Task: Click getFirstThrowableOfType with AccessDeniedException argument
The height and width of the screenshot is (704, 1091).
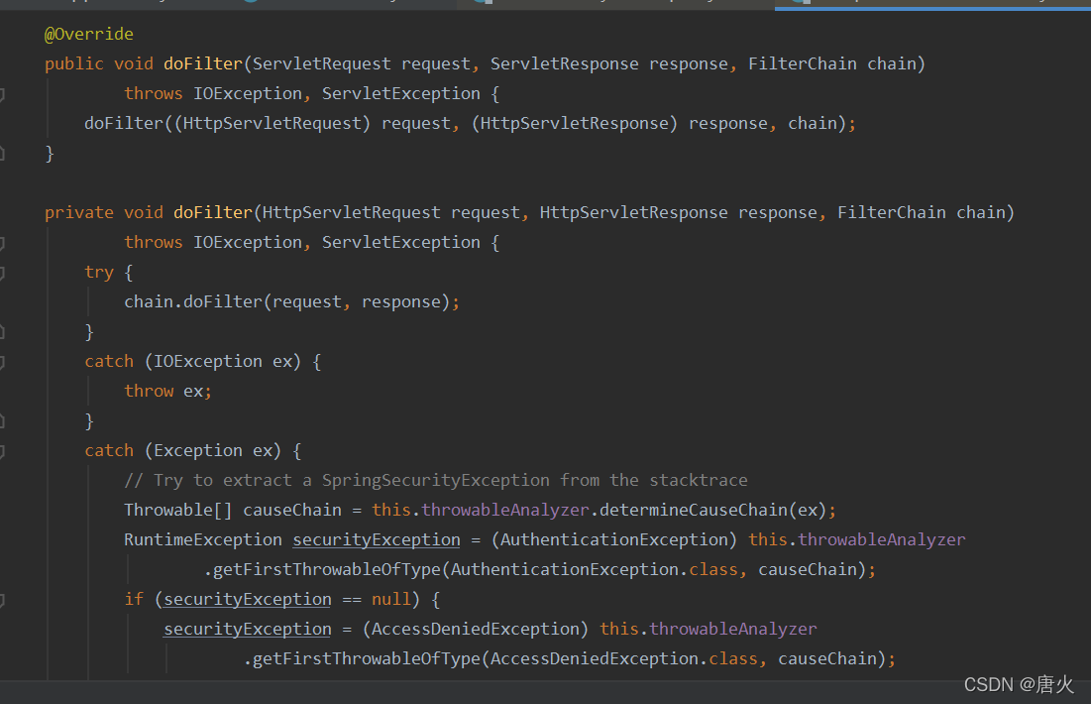Action: click(367, 658)
